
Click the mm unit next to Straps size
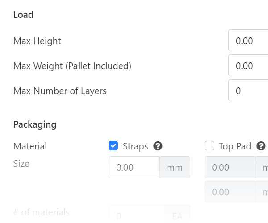click(x=175, y=168)
